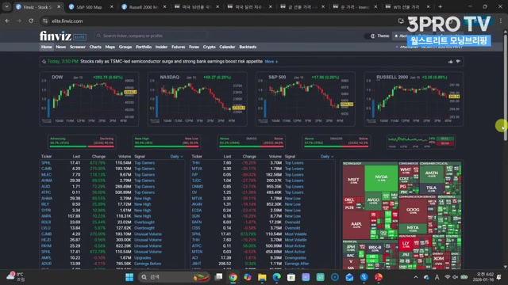Click the Top Gainers signal link for SPHL

pos(144,163)
